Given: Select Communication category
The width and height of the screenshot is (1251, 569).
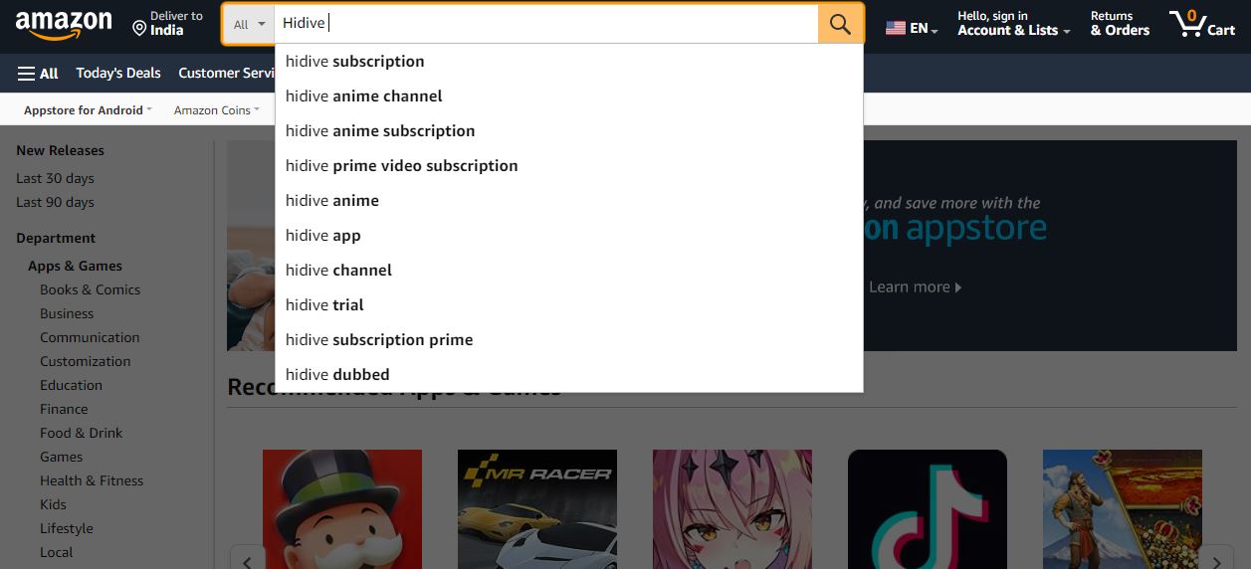Looking at the screenshot, I should (x=90, y=337).
